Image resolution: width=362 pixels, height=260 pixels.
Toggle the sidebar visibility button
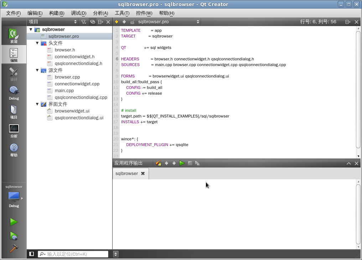(32, 254)
